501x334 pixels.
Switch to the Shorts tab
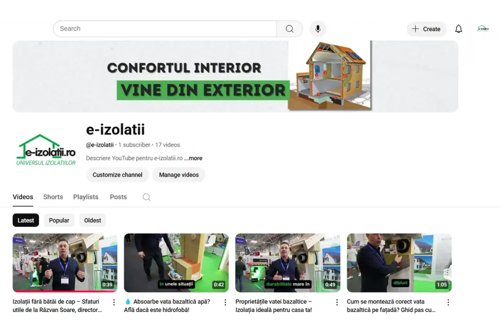[x=53, y=197]
